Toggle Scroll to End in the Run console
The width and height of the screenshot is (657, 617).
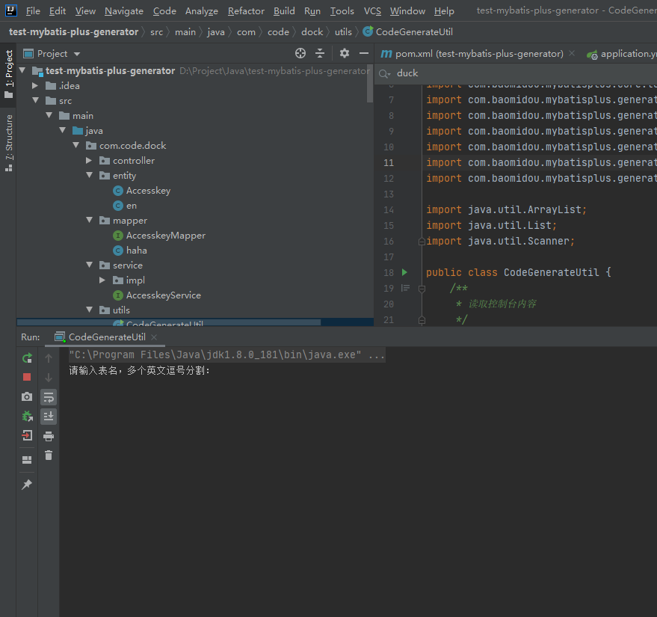49,417
